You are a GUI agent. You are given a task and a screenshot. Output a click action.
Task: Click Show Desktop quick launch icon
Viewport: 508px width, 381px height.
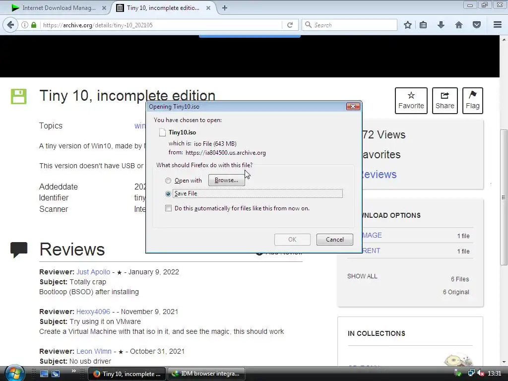pyautogui.click(x=44, y=374)
